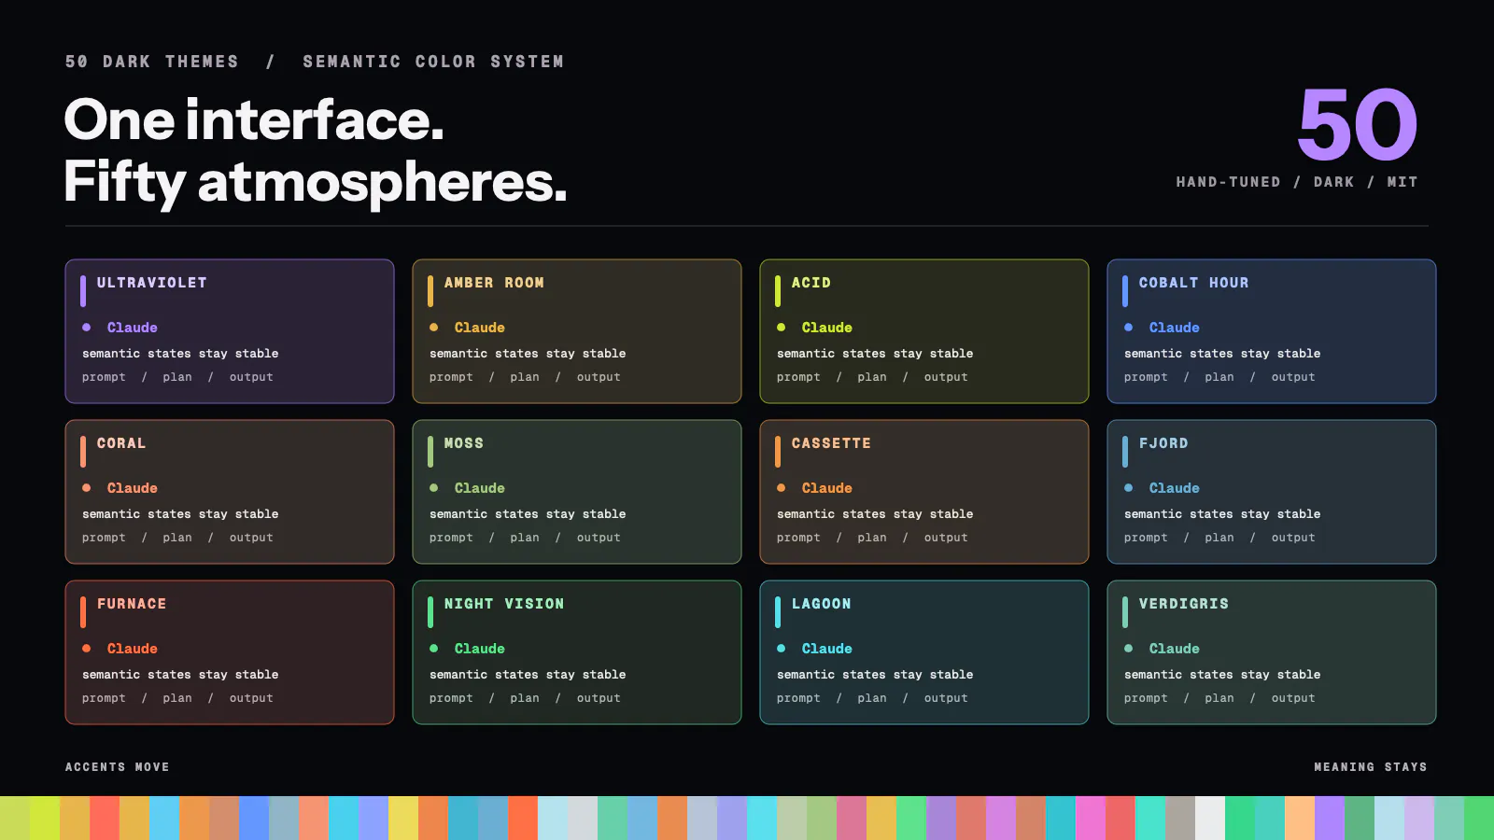
Task: Click 'plan' in the Cassette card
Action: point(872,538)
